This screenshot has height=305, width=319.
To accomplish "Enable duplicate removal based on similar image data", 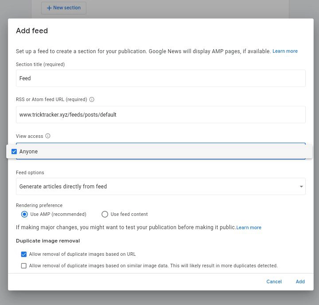I will [x=24, y=266].
